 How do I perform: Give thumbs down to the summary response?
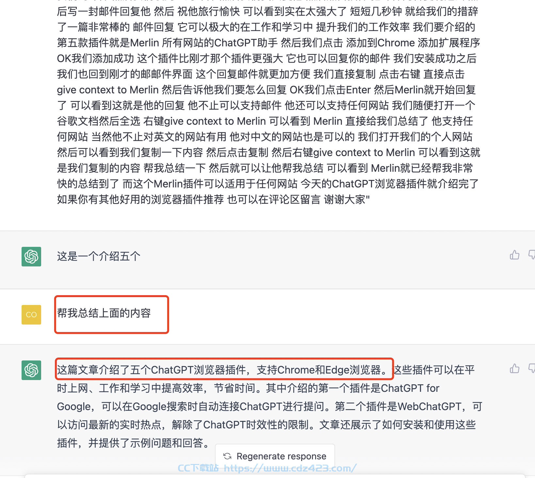click(532, 368)
